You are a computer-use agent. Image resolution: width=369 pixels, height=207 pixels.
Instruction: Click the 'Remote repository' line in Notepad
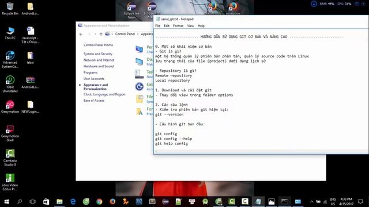[174, 75]
